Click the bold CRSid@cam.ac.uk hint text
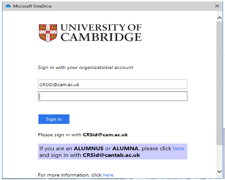The image size is (225, 180). 105,135
